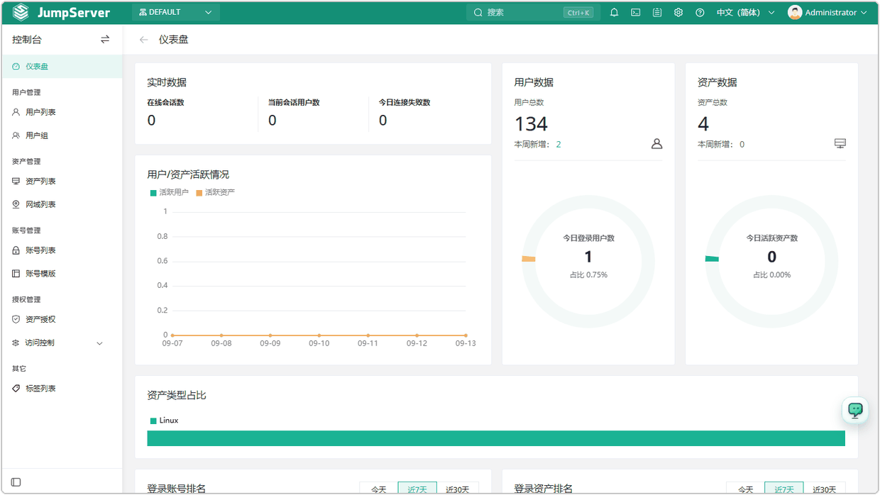Open the DEFAULT organization dropdown
880x495 pixels.
[x=175, y=13]
